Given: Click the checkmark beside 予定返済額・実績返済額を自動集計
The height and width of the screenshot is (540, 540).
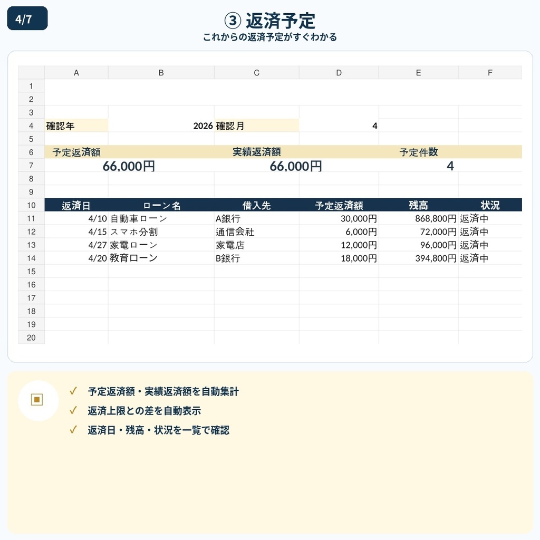Looking at the screenshot, I should point(73,391).
